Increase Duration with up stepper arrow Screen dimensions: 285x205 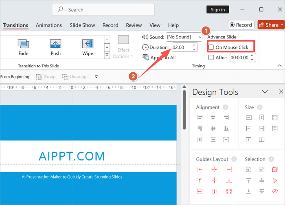coord(194,45)
